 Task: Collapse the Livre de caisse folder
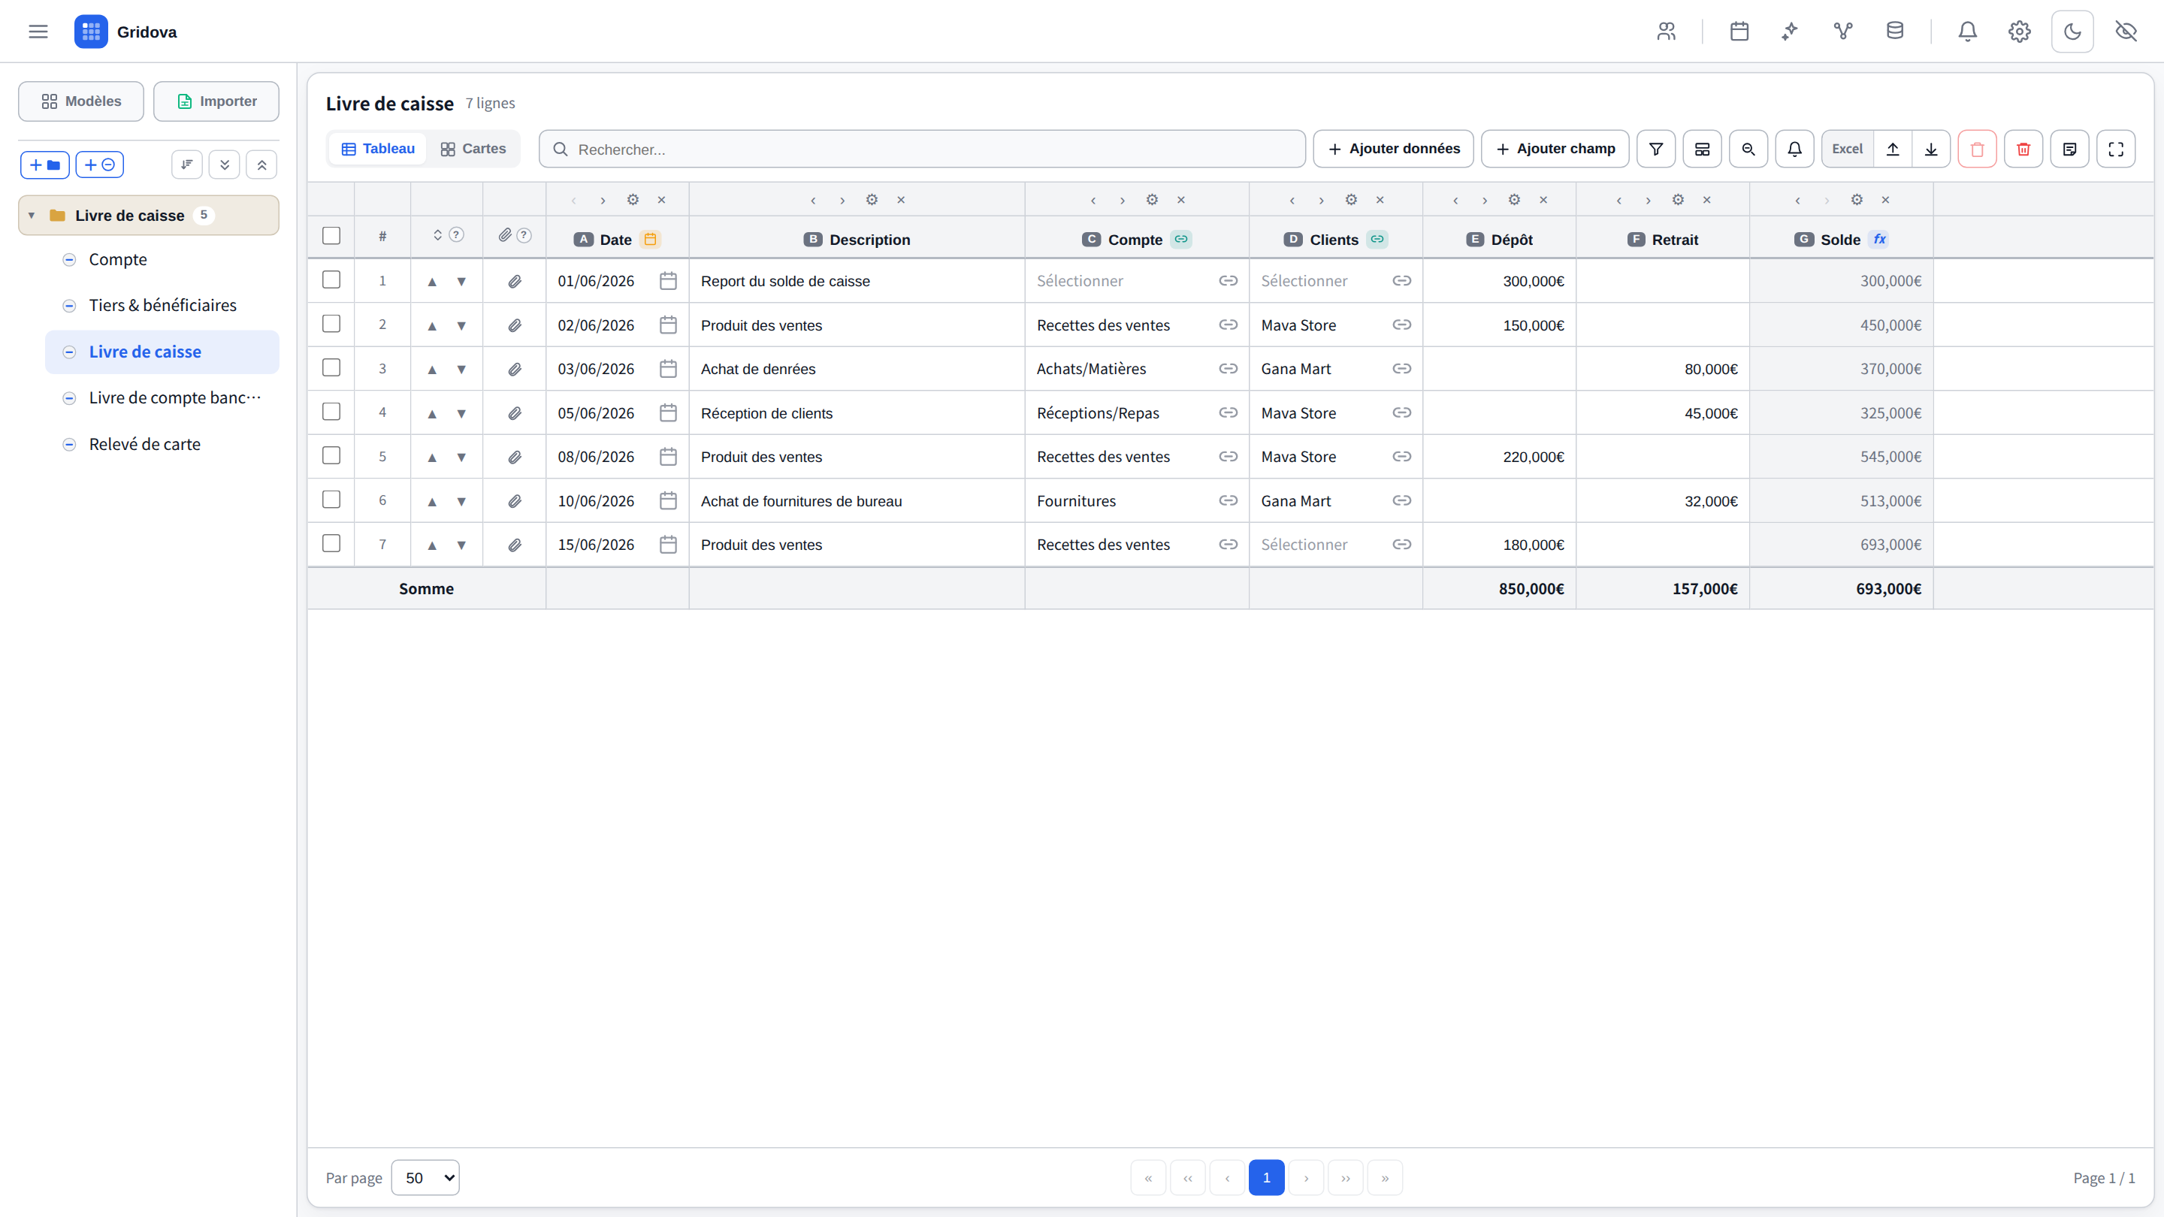(x=31, y=216)
